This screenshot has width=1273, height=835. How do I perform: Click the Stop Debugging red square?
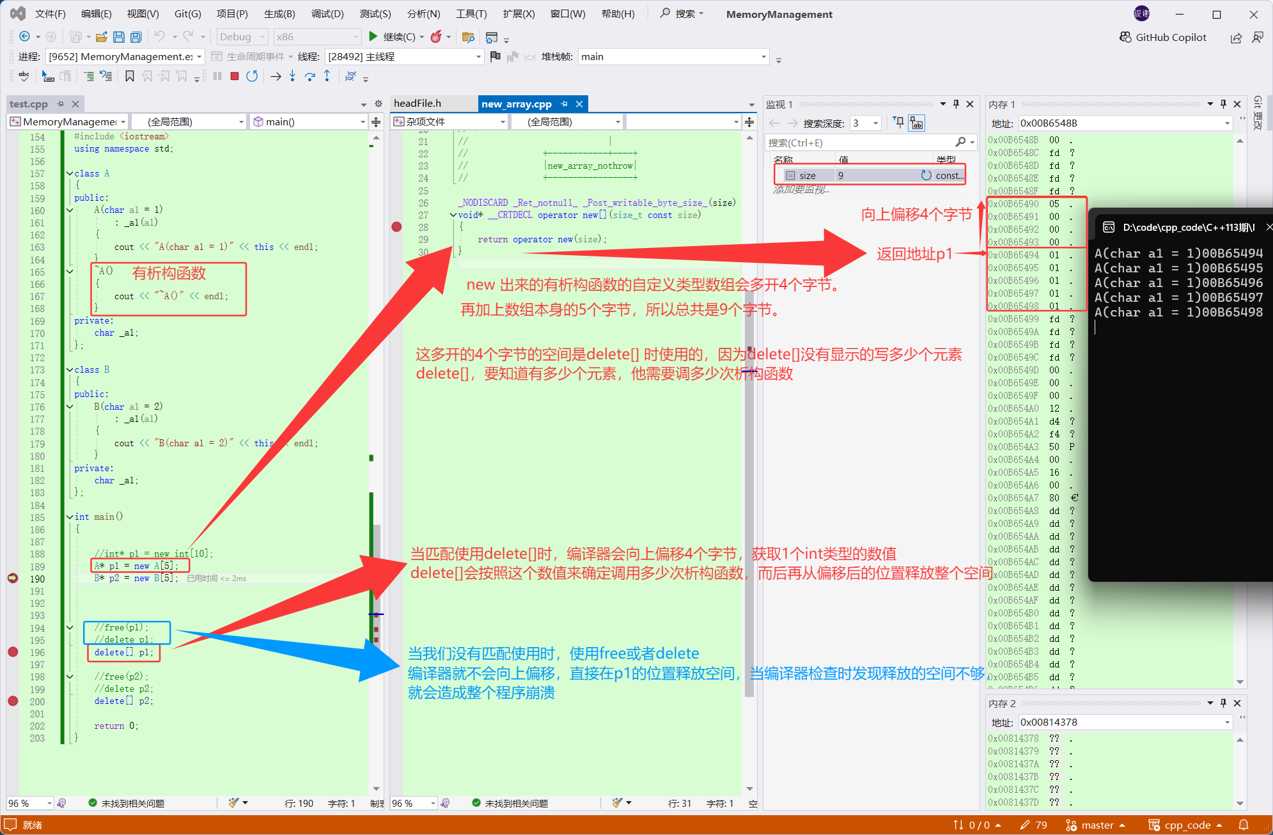pyautogui.click(x=235, y=76)
